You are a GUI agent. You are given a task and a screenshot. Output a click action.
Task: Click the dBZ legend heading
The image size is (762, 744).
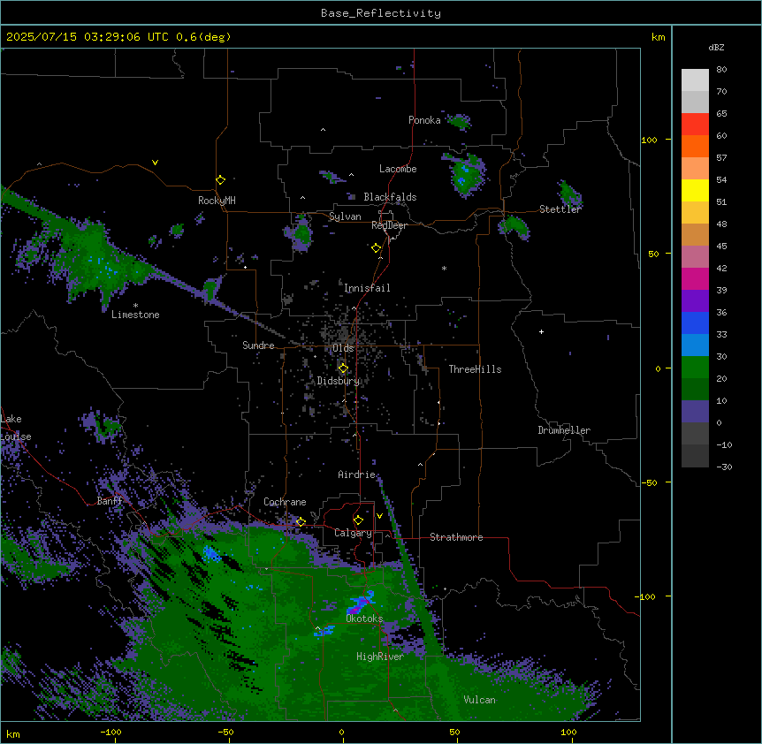(716, 48)
